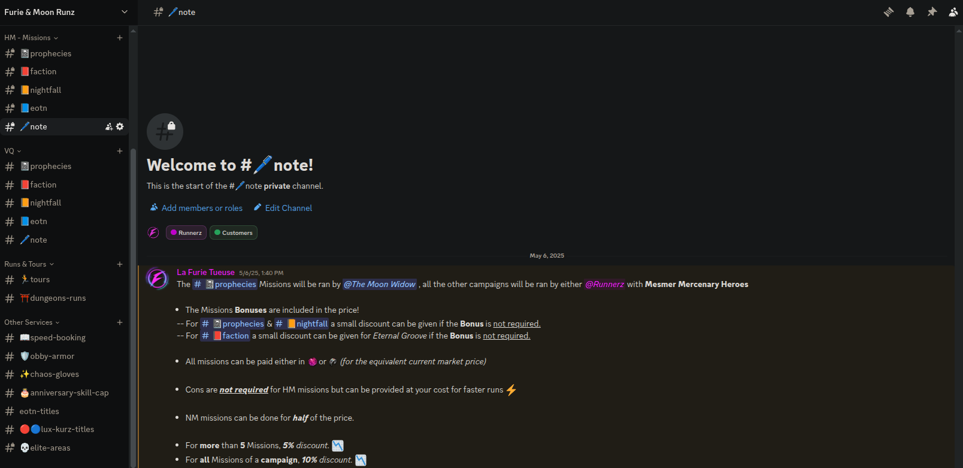Open pinned messages with pin icon
The width and height of the screenshot is (963, 468).
[x=932, y=12]
